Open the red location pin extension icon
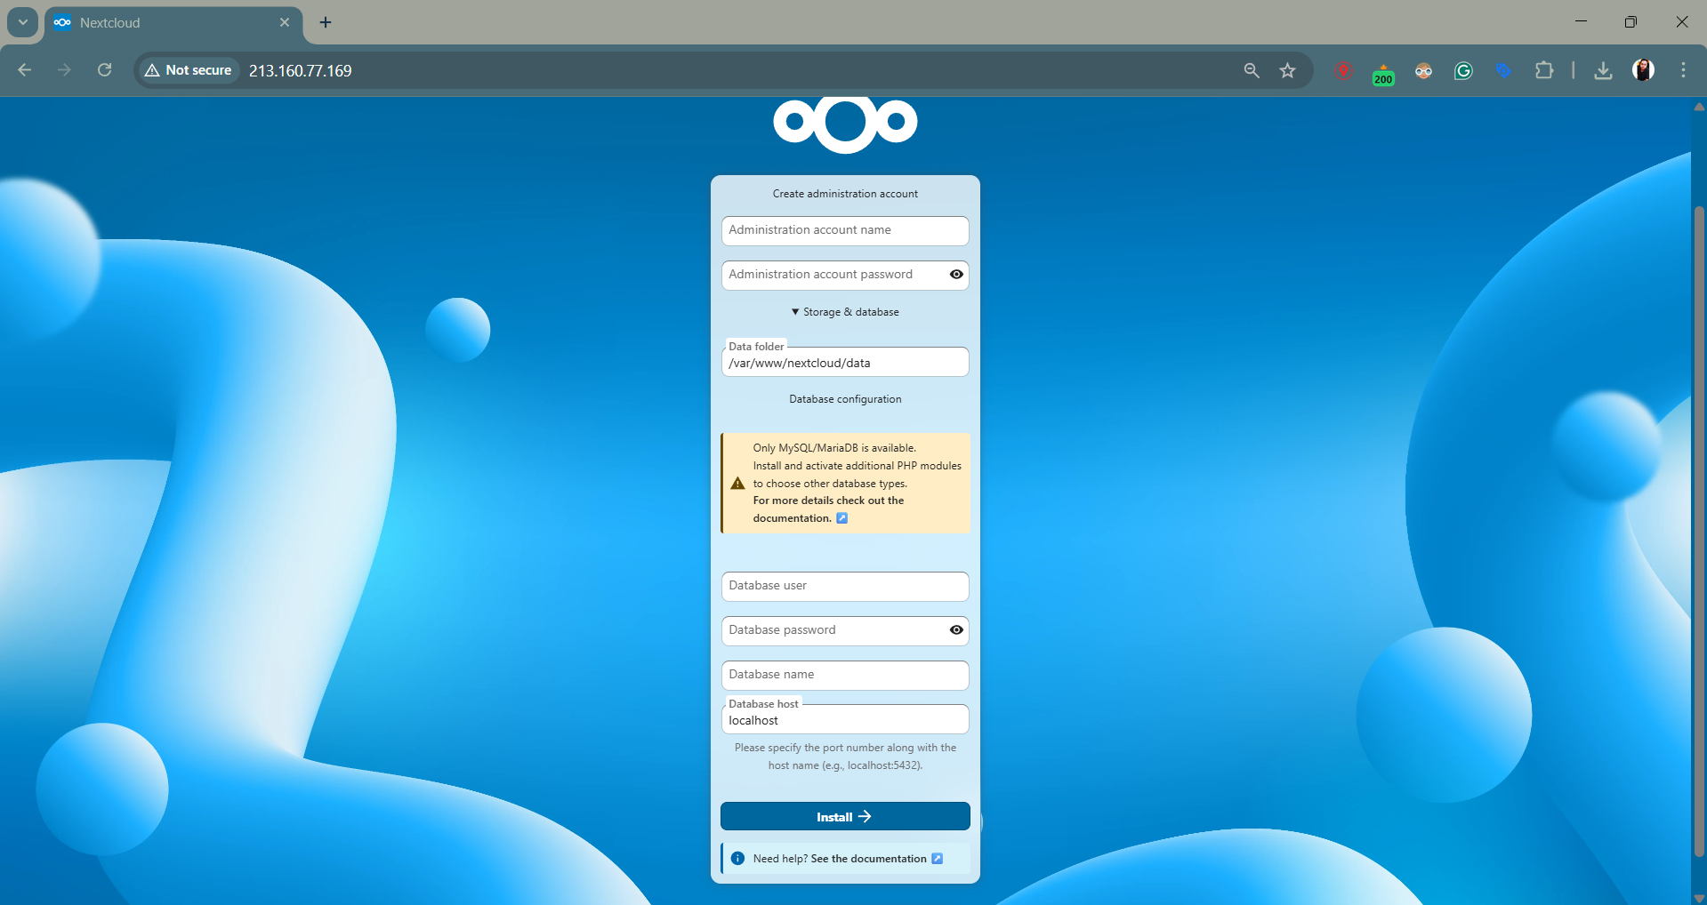Viewport: 1707px width, 905px height. pos(1343,70)
